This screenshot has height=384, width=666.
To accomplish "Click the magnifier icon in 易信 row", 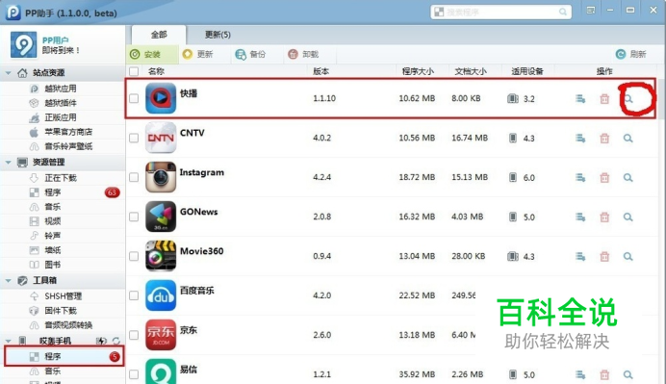I will [628, 375].
